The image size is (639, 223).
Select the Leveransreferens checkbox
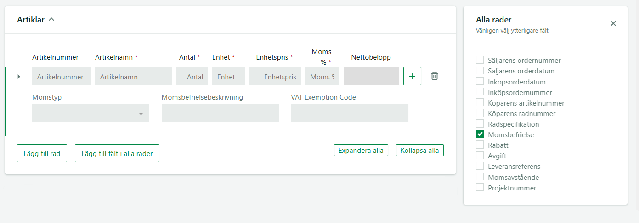coord(480,166)
